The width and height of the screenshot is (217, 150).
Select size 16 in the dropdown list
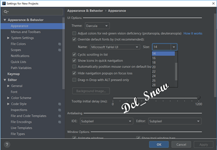[163, 58]
